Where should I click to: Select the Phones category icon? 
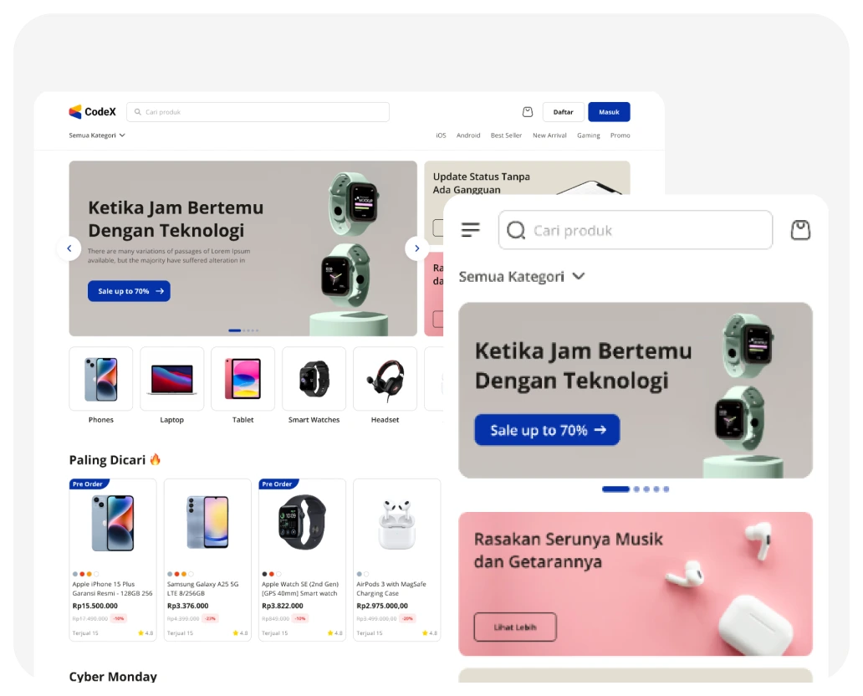[100, 379]
